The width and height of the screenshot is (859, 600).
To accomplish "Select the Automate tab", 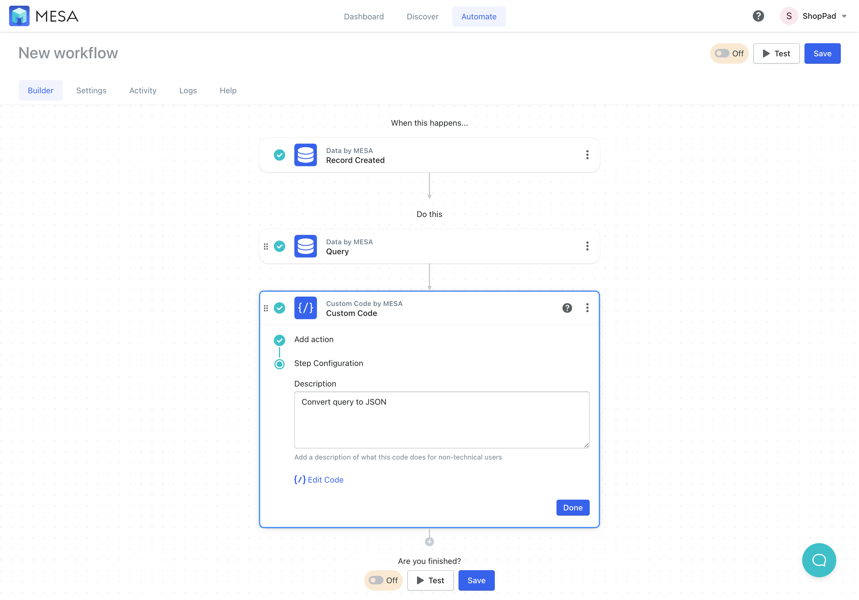I will [479, 16].
